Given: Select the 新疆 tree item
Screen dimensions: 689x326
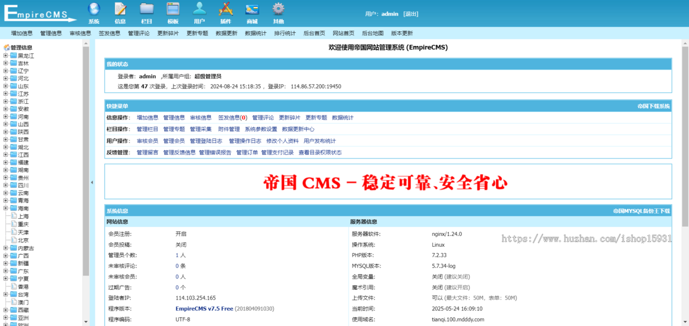Looking at the screenshot, I should click(24, 263).
